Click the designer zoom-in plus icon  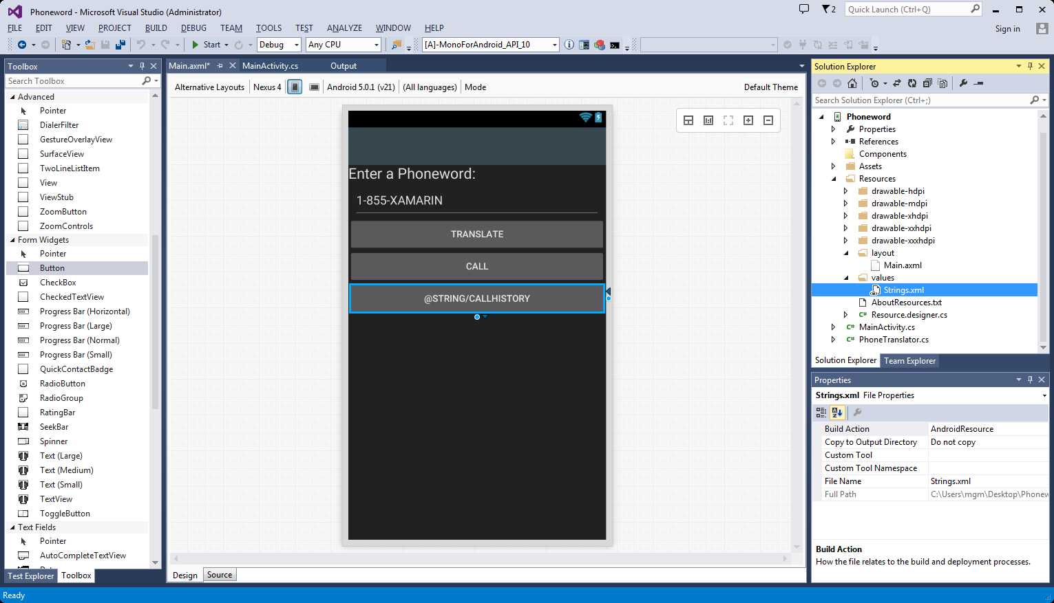pos(748,120)
